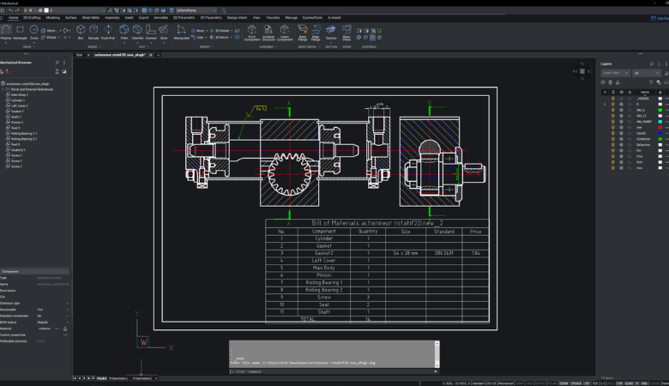The image size is (669, 386).
Task: Open the 2dWireframe visual style dropdown
Action: (196, 10)
